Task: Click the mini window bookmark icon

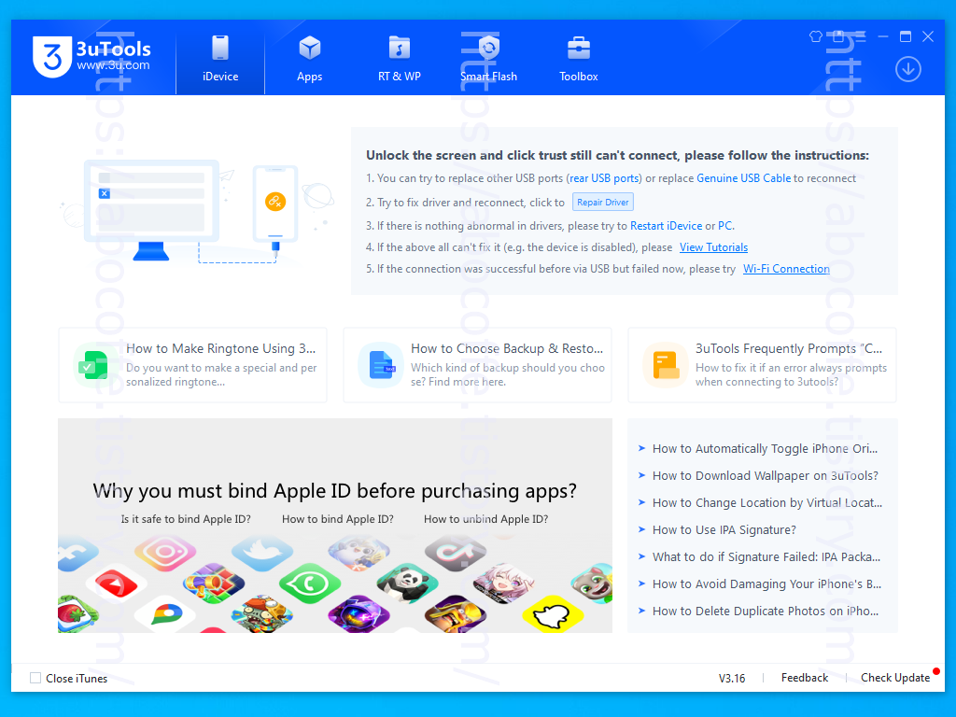Action: [837, 36]
